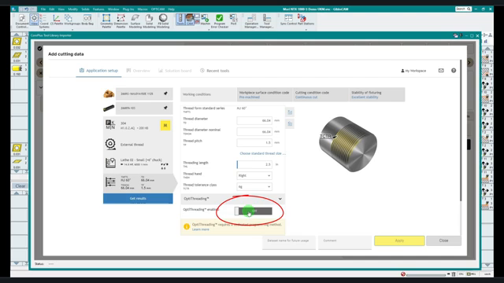
Task: Open the Machin toolbar icon
Action: 205,20
